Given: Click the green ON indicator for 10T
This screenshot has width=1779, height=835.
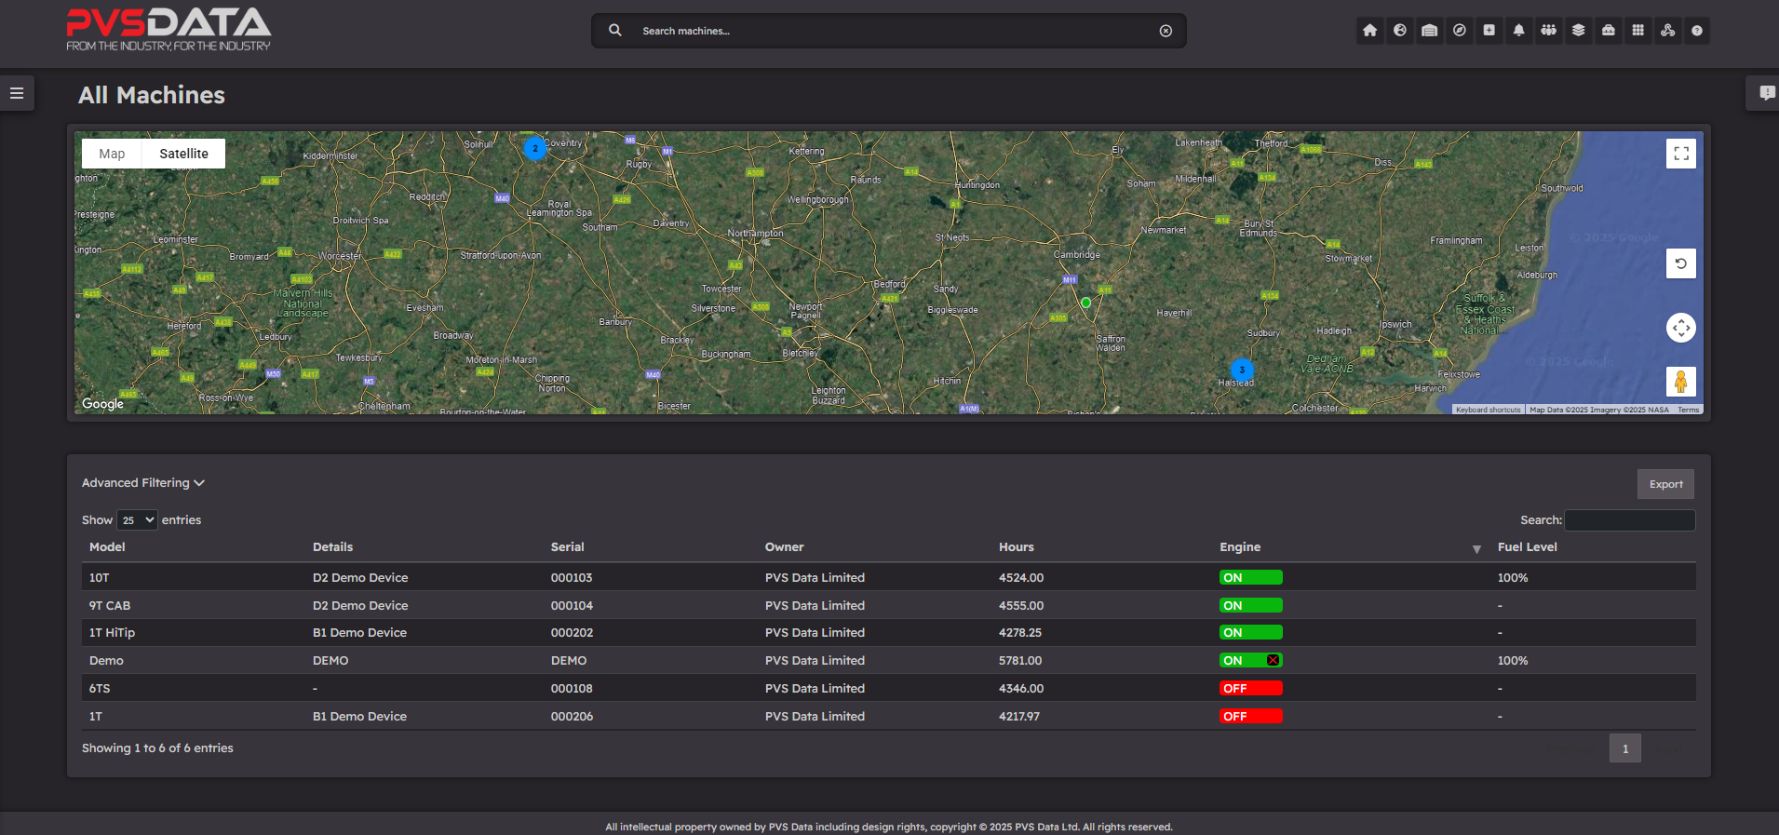Looking at the screenshot, I should [1250, 577].
